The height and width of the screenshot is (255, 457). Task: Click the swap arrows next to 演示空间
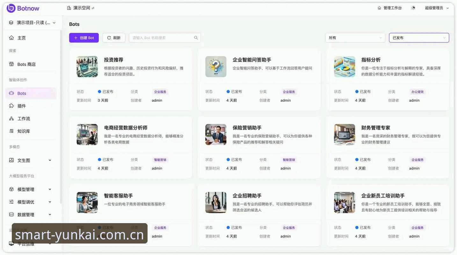(93, 8)
